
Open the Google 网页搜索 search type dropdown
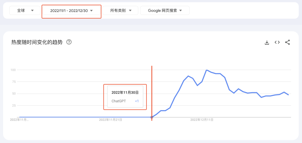165,11
